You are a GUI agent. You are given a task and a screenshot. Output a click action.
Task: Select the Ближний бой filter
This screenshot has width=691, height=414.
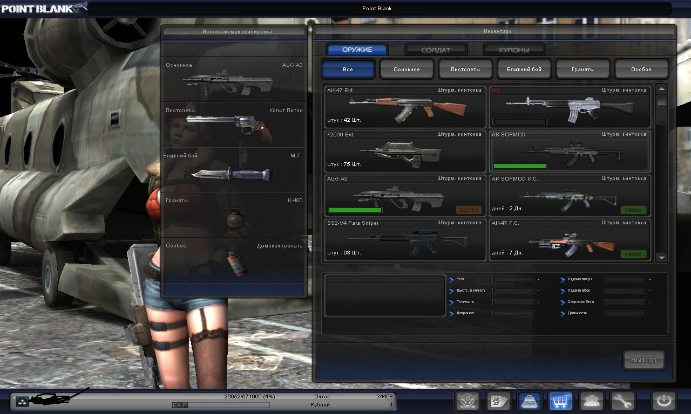pos(524,69)
